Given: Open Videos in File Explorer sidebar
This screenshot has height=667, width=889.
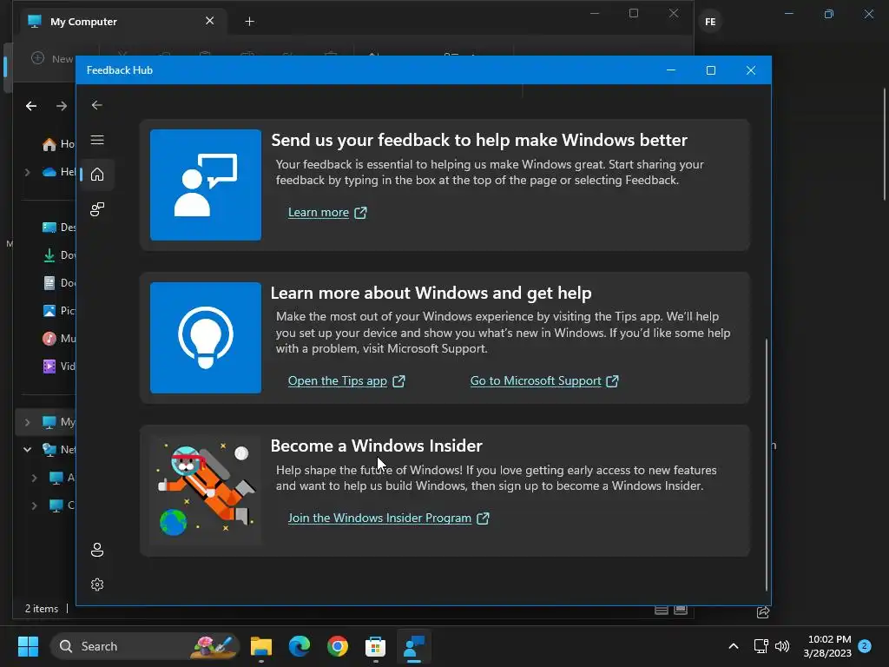Looking at the screenshot, I should (58, 367).
